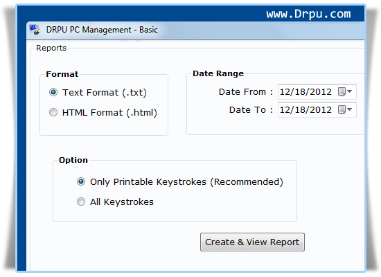
Task: Click the HTML Format (.html) label text
Action: pyautogui.click(x=109, y=113)
